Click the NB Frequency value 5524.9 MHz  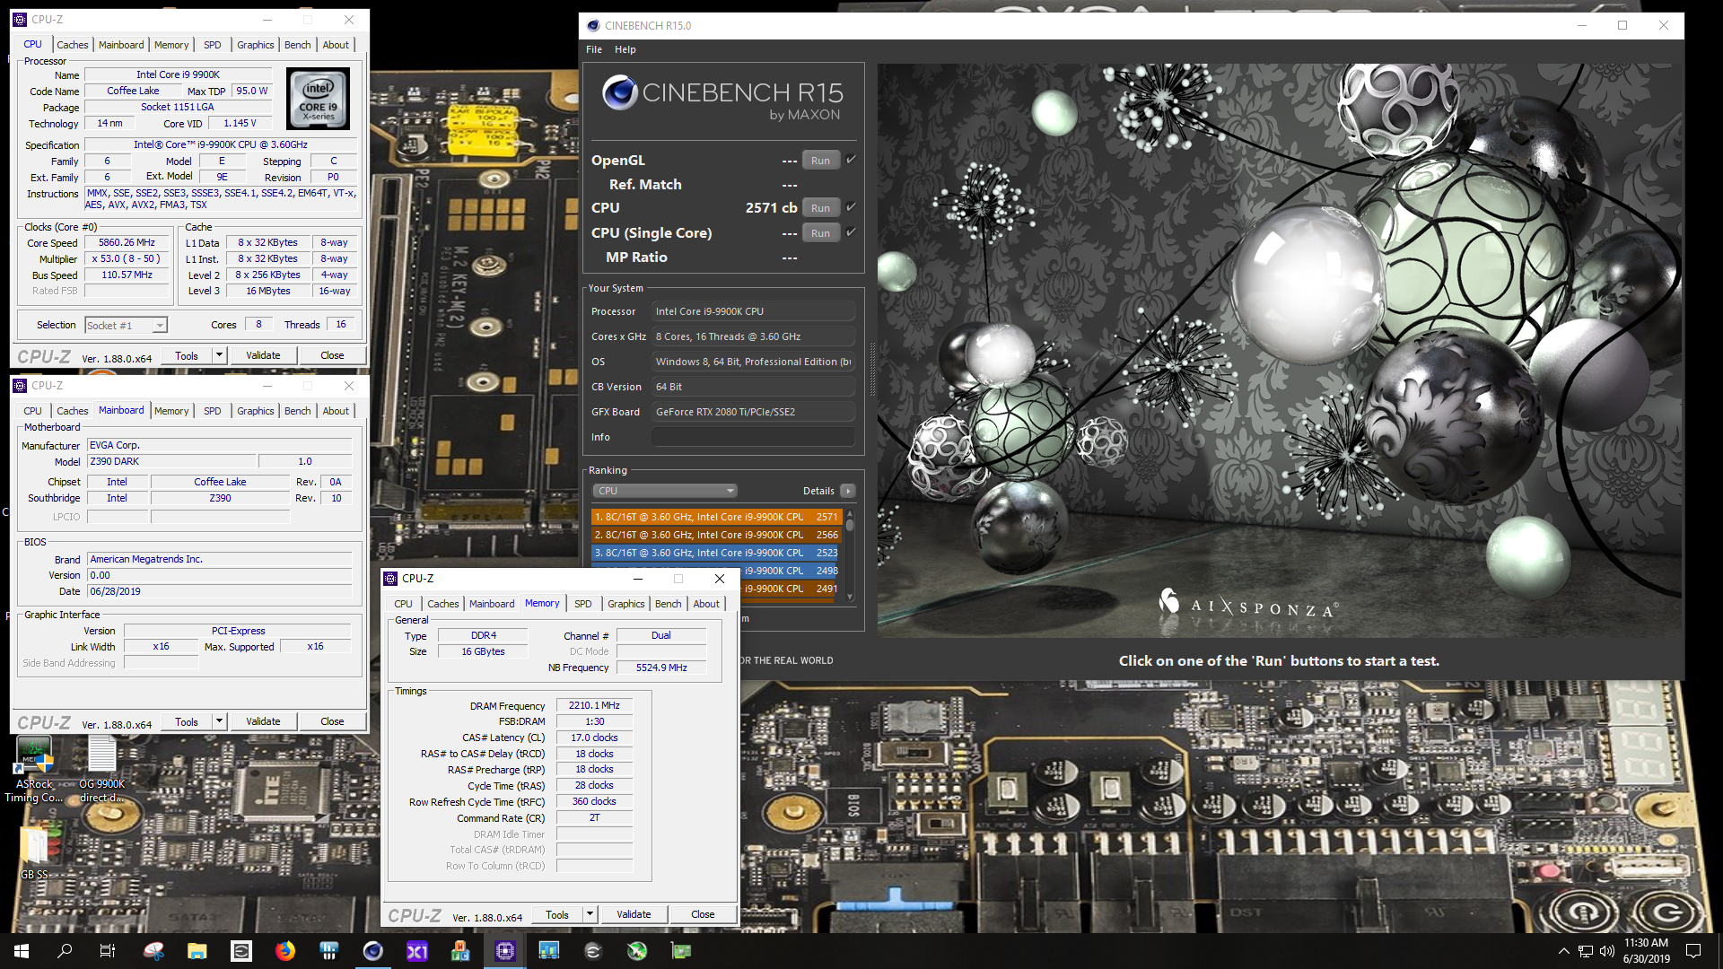click(x=661, y=668)
